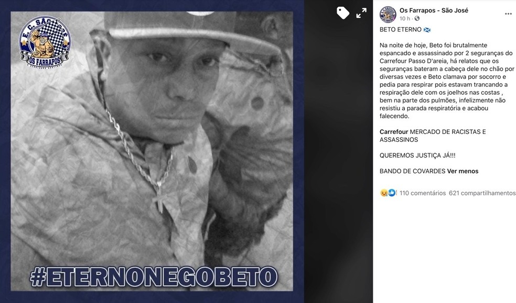The width and height of the screenshot is (516, 303).
Task: View the 621 compartilhamentos
Action: [x=482, y=193]
